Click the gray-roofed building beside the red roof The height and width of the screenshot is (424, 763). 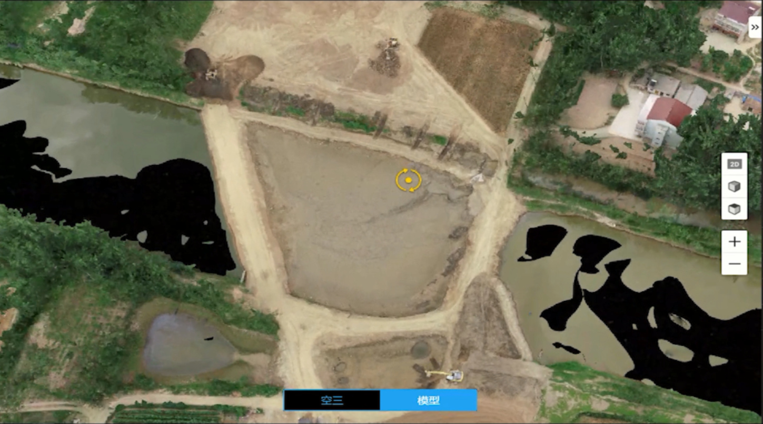click(691, 95)
